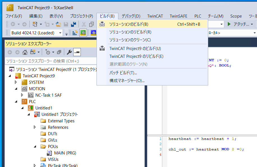The image size is (257, 167).
Task: Open ローカル target system dropdown
Action: 254,33
